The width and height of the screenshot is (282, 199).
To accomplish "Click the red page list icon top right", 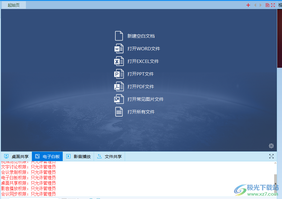I will [x=267, y=5].
